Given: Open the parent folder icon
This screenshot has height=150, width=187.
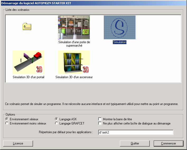Looking at the screenshot, I should pyautogui.click(x=27, y=26).
